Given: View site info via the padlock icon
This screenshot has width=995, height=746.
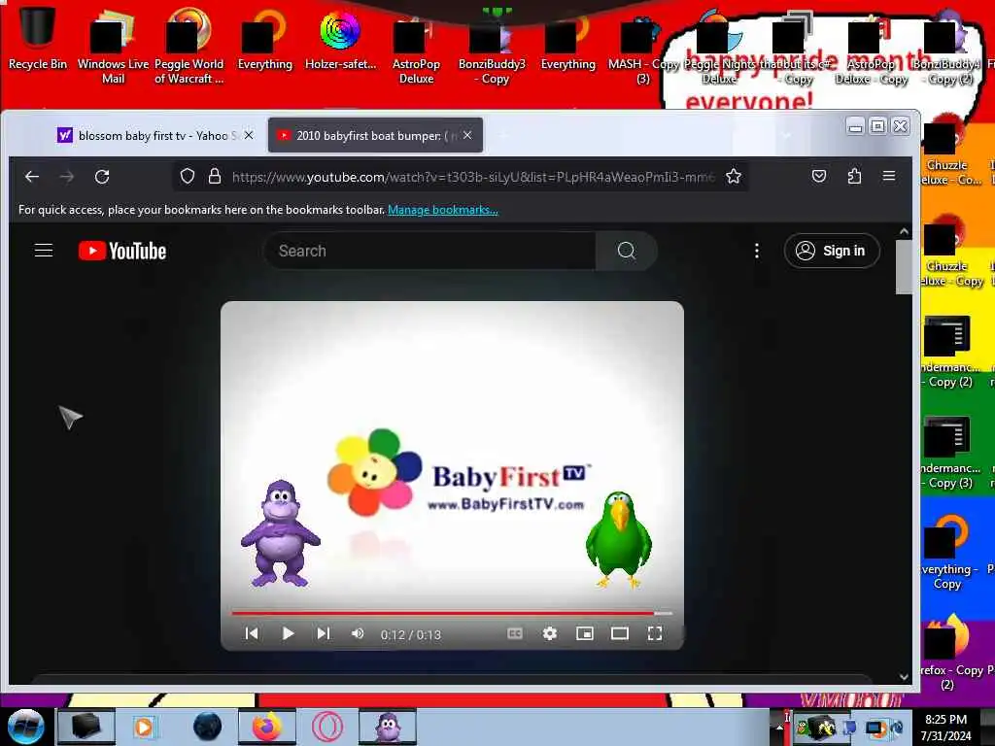Looking at the screenshot, I should (215, 176).
